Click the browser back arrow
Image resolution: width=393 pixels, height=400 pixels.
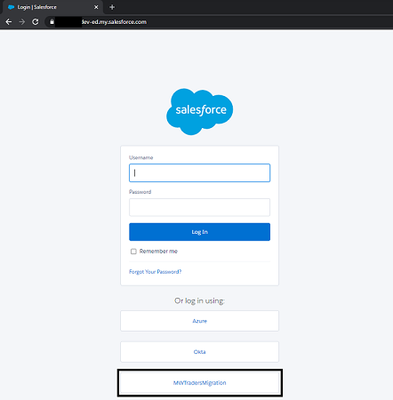tap(9, 21)
